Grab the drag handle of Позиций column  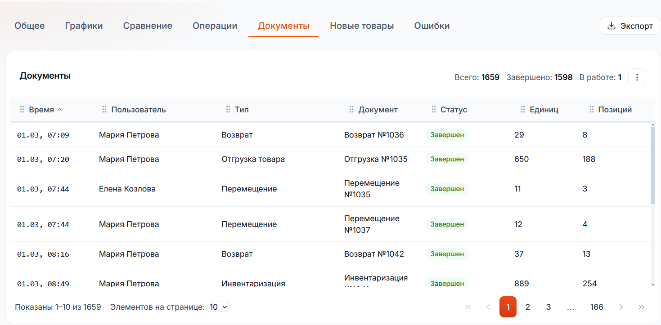click(591, 110)
